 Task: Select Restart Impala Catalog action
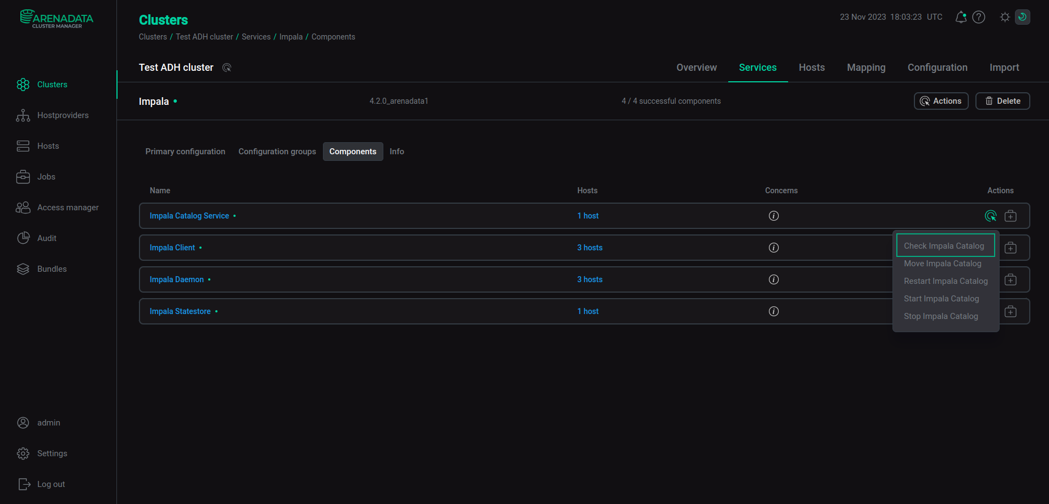coord(945,281)
